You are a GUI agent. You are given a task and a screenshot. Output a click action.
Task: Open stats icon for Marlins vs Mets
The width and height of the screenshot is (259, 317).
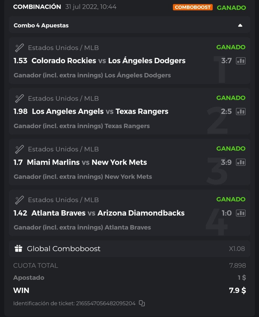(x=241, y=162)
